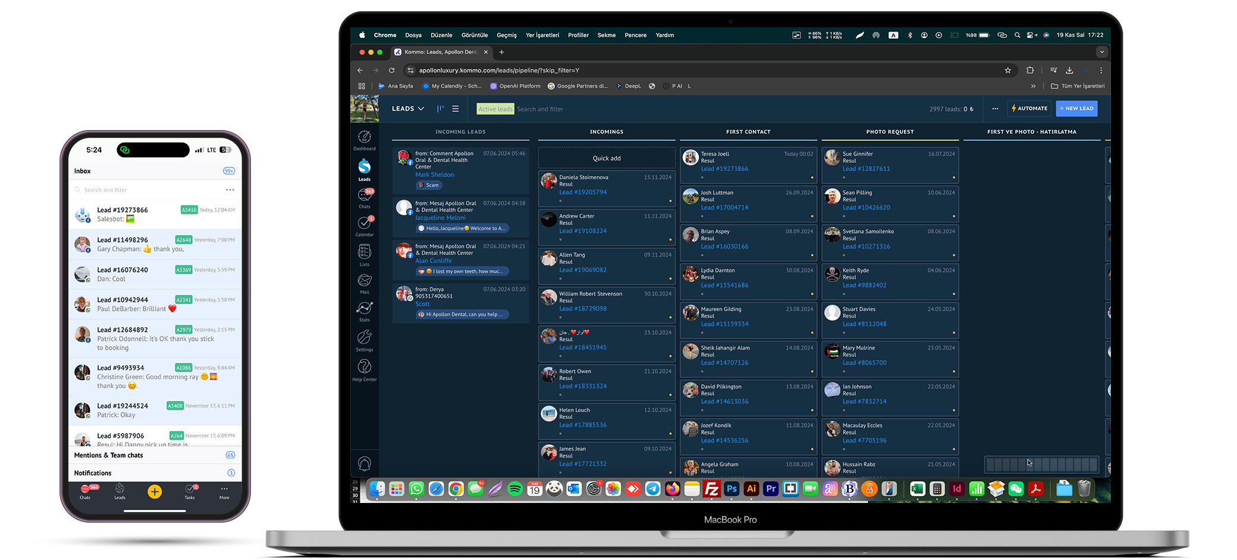Click the Chrome bookmark star icon
This screenshot has width=1237, height=560.
point(1008,70)
